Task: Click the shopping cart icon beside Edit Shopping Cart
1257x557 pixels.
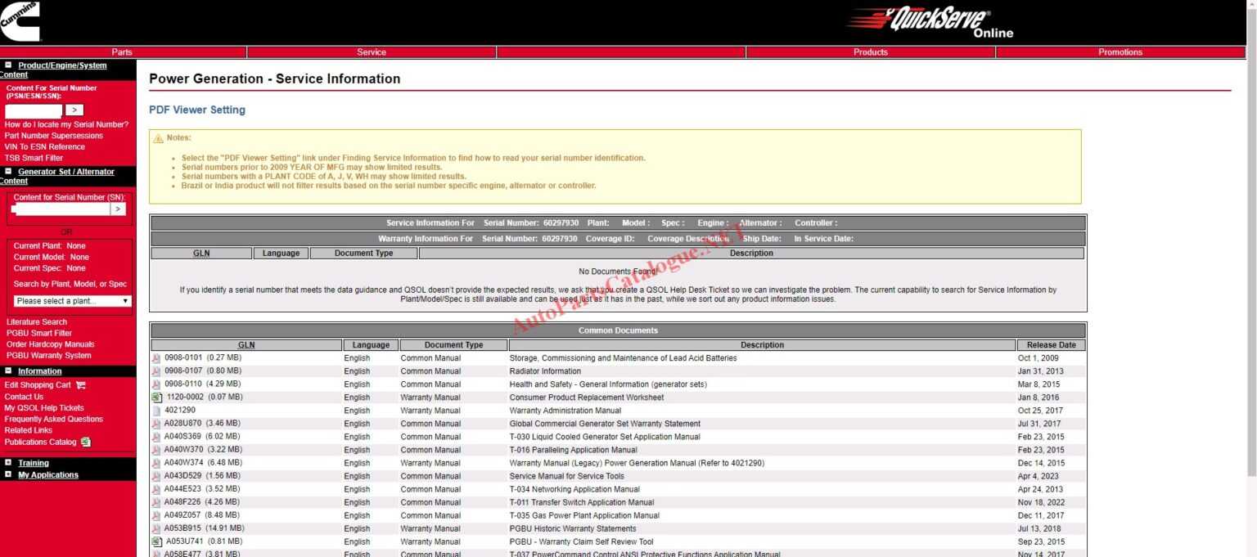Action: click(79, 384)
